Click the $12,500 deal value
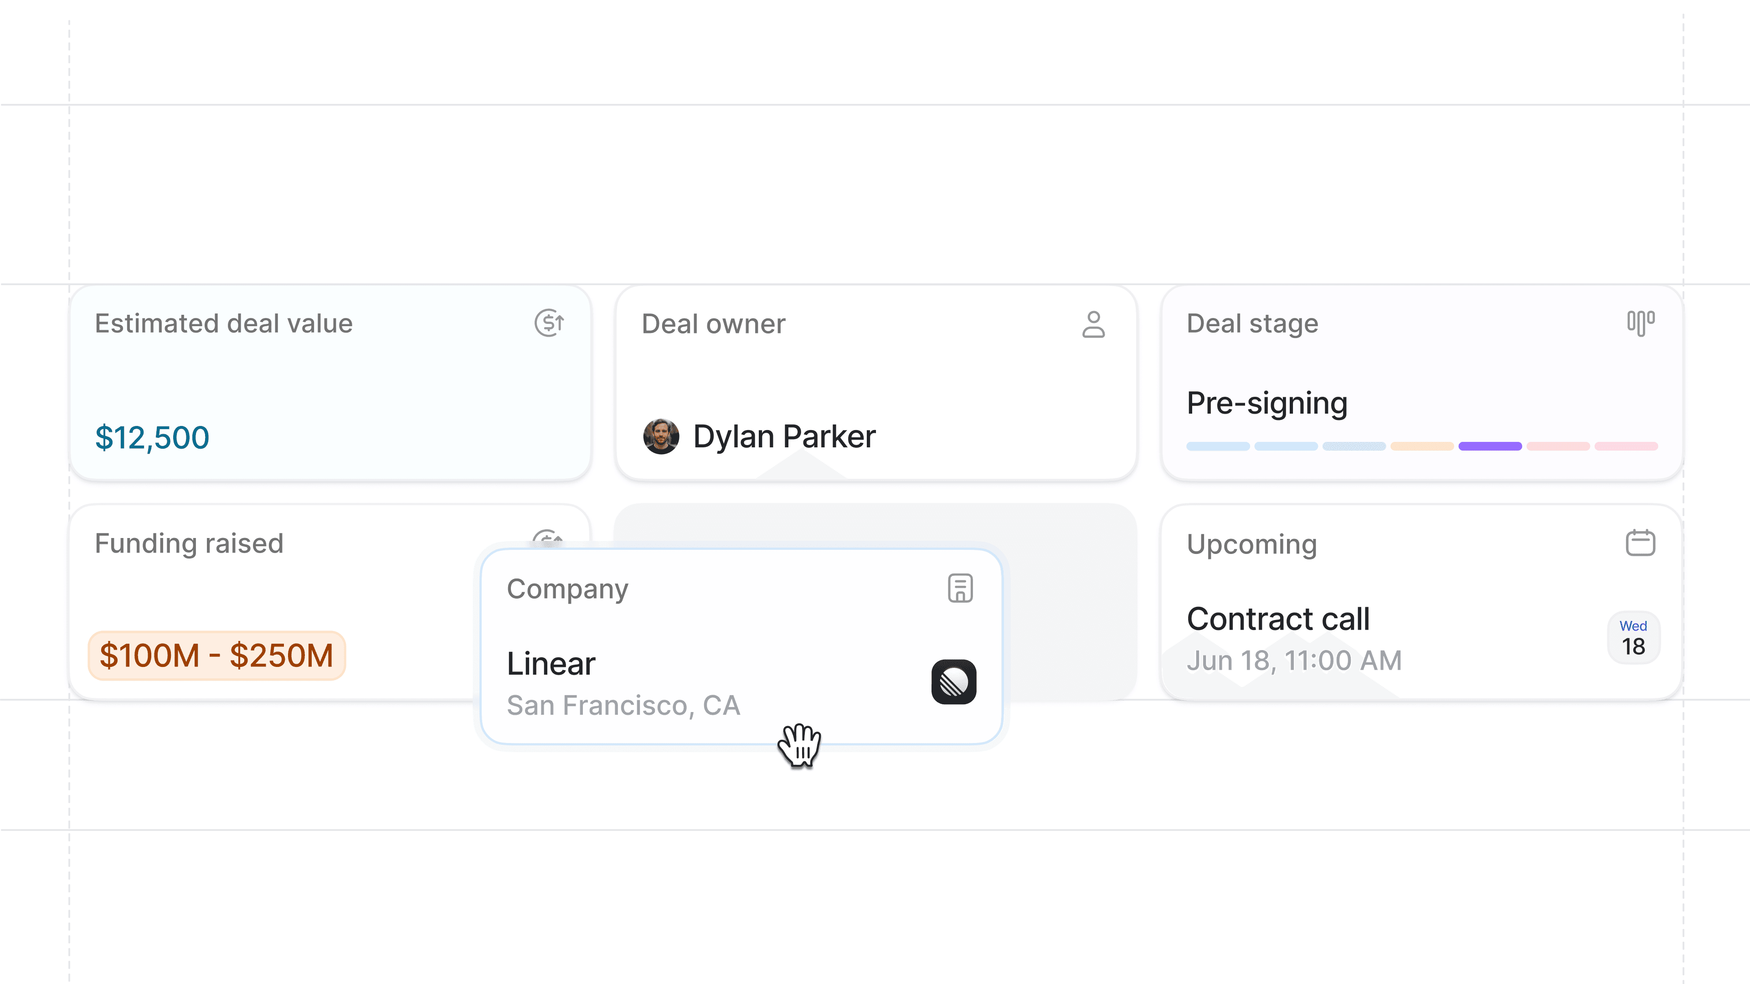The height and width of the screenshot is (984, 1750). point(152,437)
